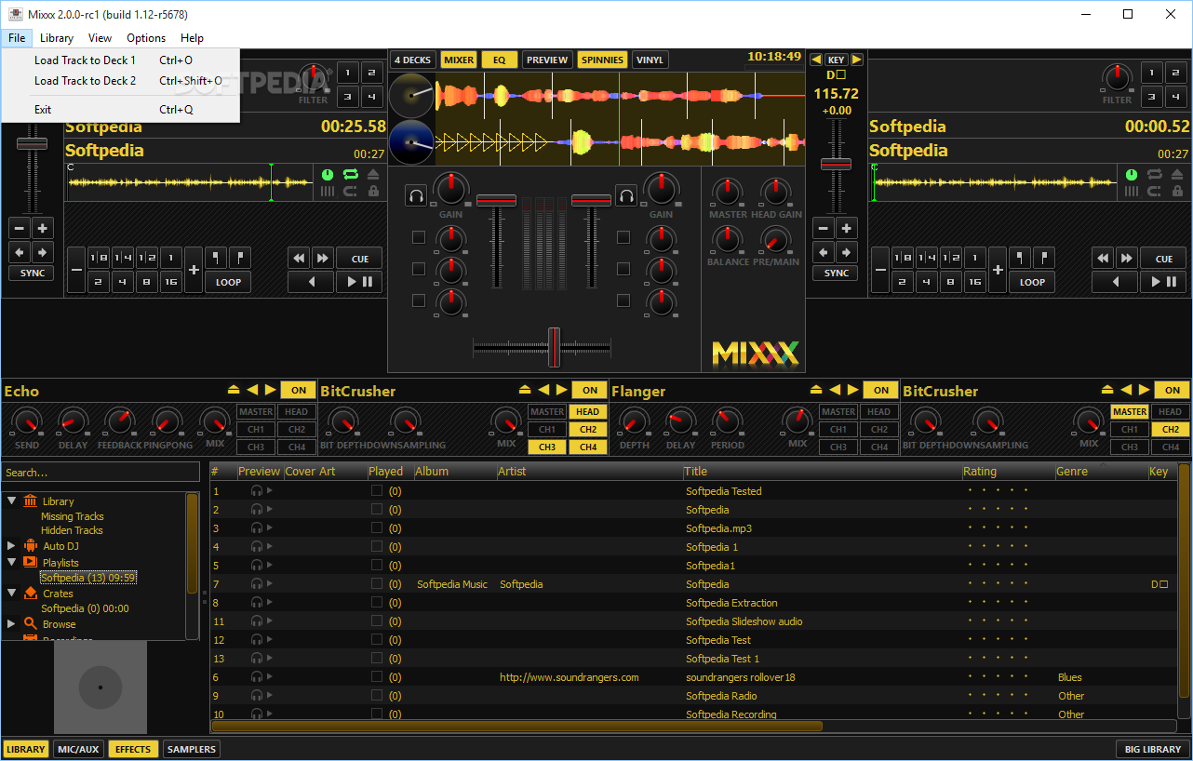1193x761 pixels.
Task: Toggle the top EQ kill checkbox on left channel
Action: 418,237
